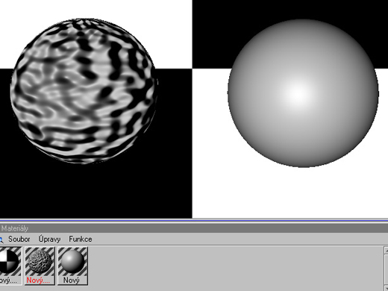Select the bumpy textured material thumbnail

click(40, 261)
